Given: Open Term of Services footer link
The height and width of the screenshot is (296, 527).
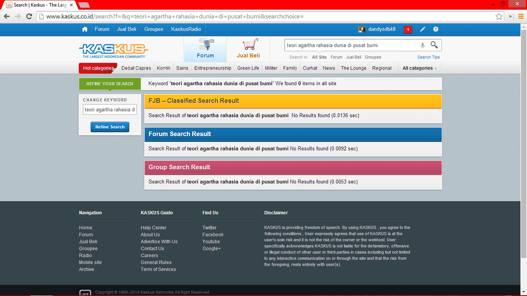Looking at the screenshot, I should (159, 269).
